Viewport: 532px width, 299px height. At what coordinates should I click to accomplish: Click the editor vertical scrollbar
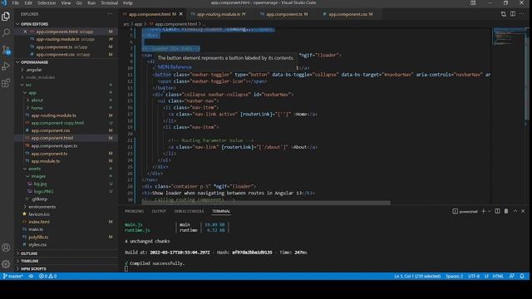pos(527,75)
